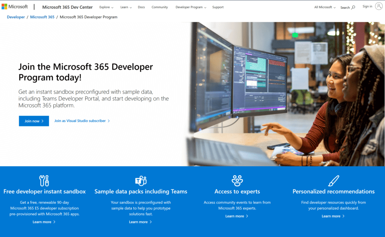Learn more about Access to experts
The image size is (385, 237).
tap(237, 216)
